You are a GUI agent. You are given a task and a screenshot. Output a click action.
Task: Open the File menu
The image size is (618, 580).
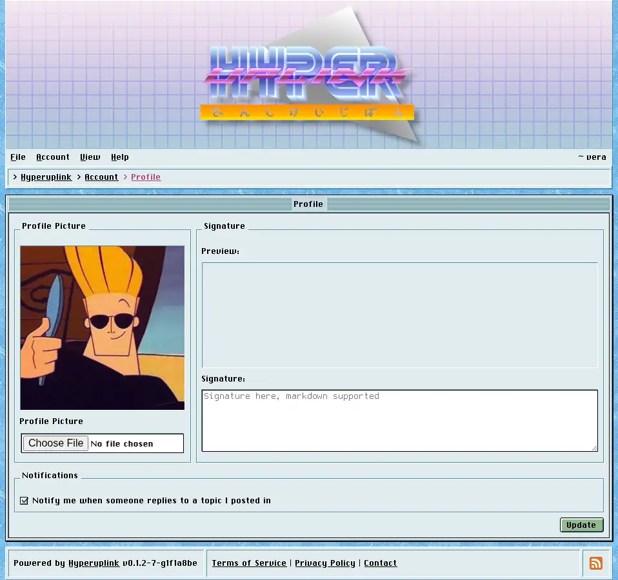(x=17, y=157)
